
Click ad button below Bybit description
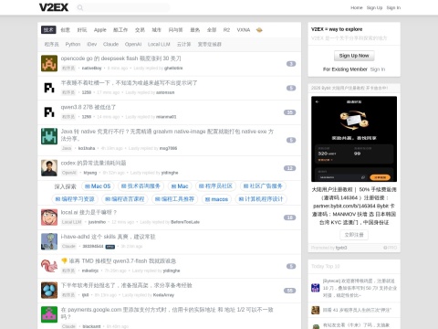tap(354, 235)
